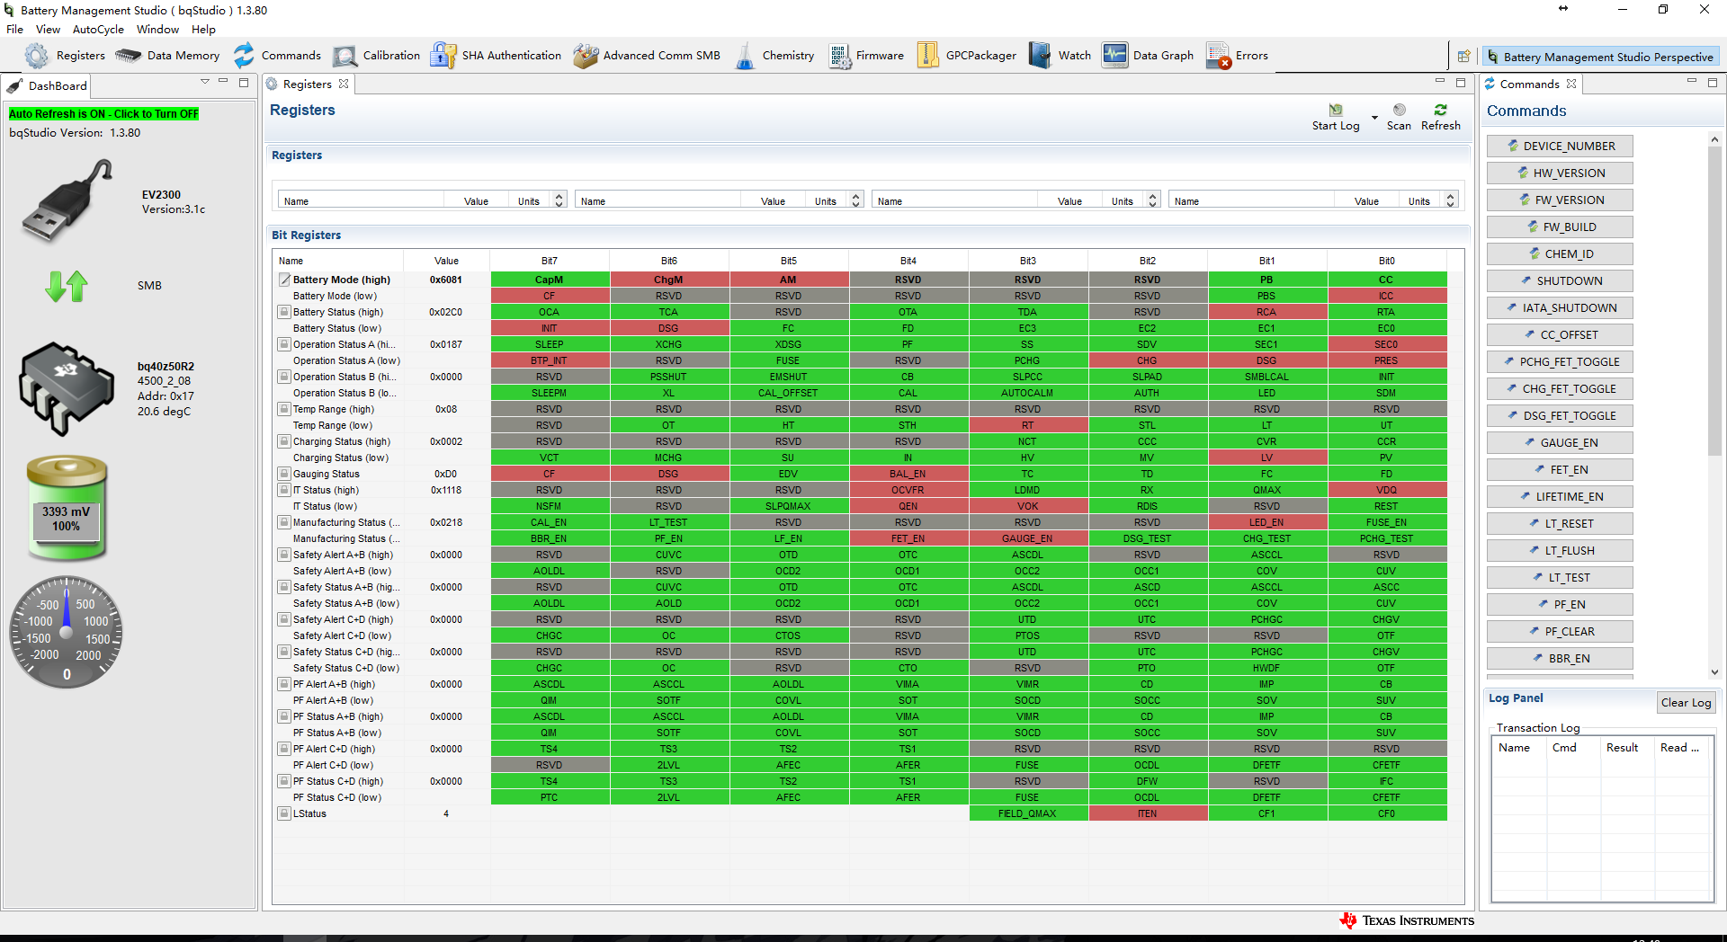
Task: Open Advanced Comm SMB icon
Action: point(586,56)
